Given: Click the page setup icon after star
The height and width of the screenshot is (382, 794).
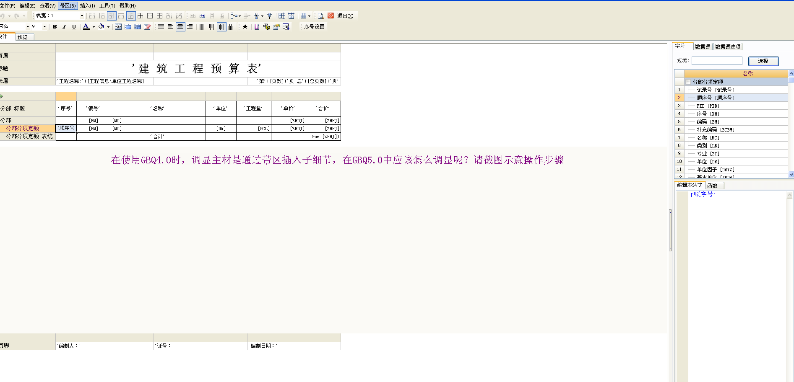Looking at the screenshot, I should [257, 27].
